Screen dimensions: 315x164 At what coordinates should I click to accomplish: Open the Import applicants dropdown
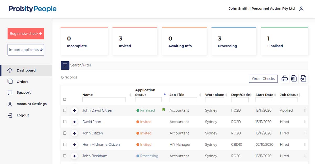click(x=26, y=50)
